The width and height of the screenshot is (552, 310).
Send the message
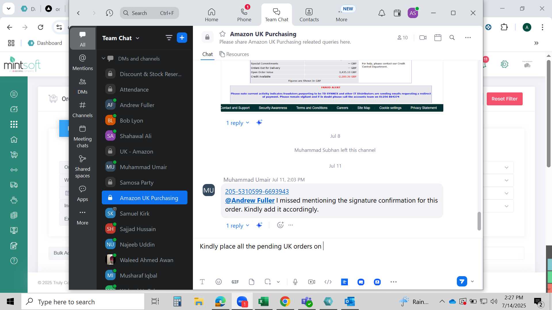(462, 281)
